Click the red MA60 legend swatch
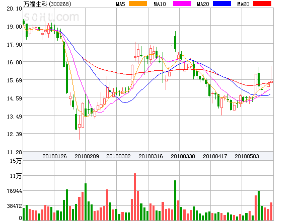Image resolution: width=302 pixels, height=221 pixels. 262,4
